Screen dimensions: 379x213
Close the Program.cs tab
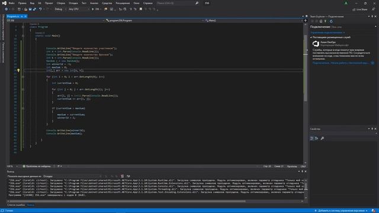pyautogui.click(x=25, y=17)
